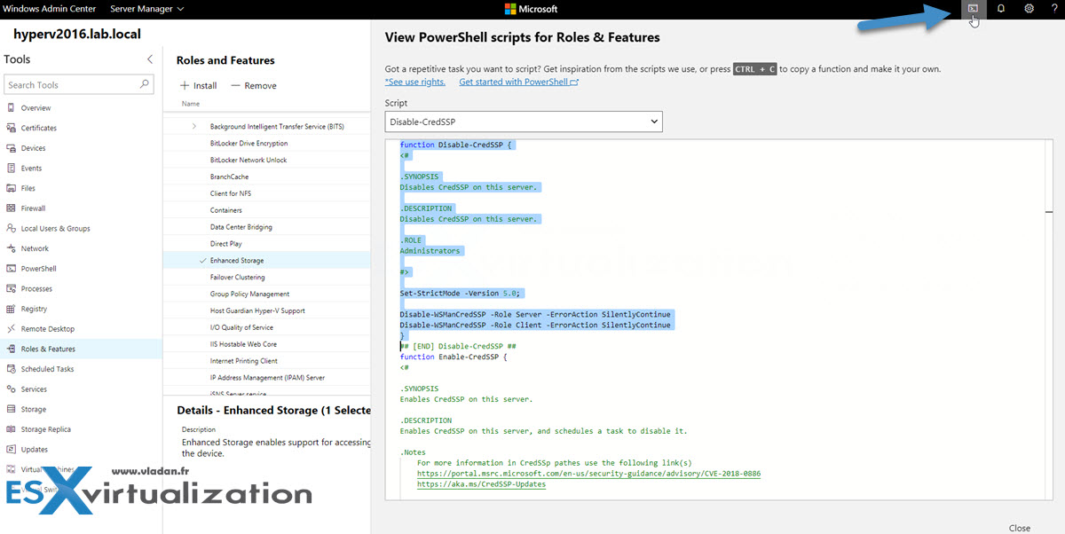
Task: Follow the Get started with PowerShell link
Action: pyautogui.click(x=518, y=82)
